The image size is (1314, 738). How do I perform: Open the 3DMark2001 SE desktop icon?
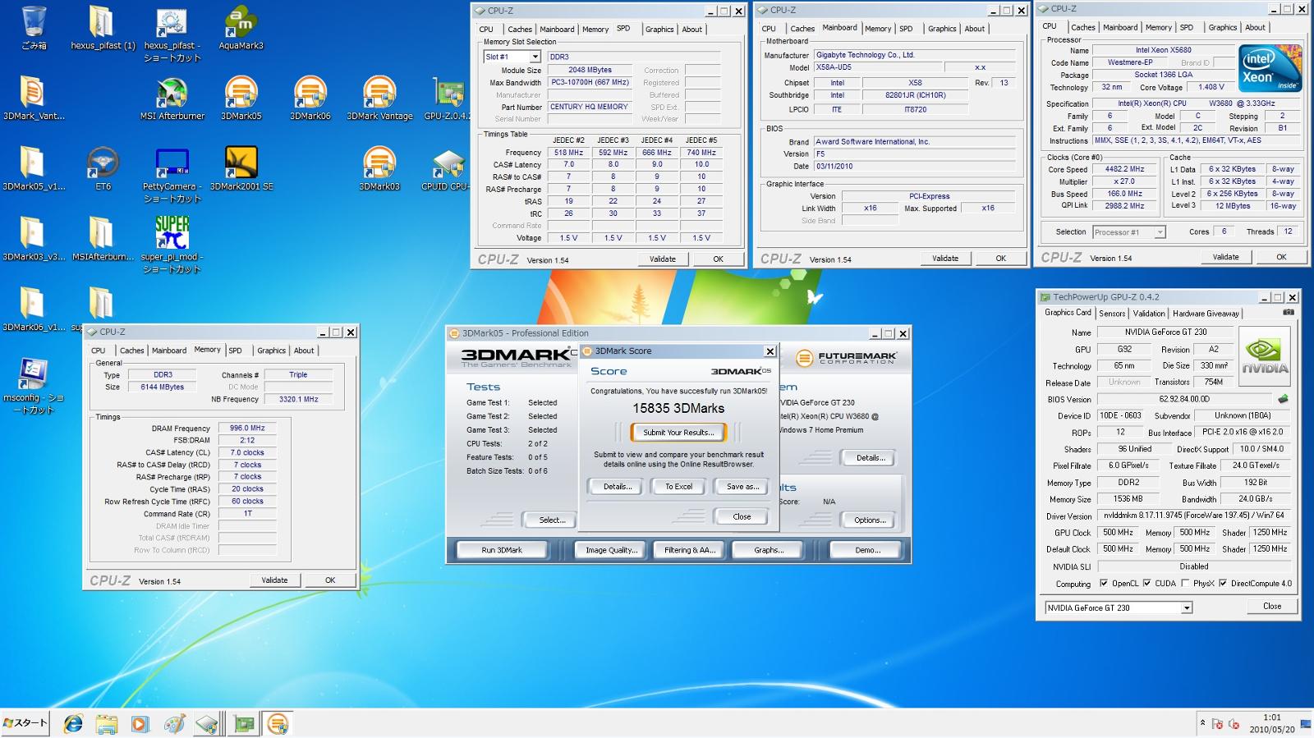[241, 169]
